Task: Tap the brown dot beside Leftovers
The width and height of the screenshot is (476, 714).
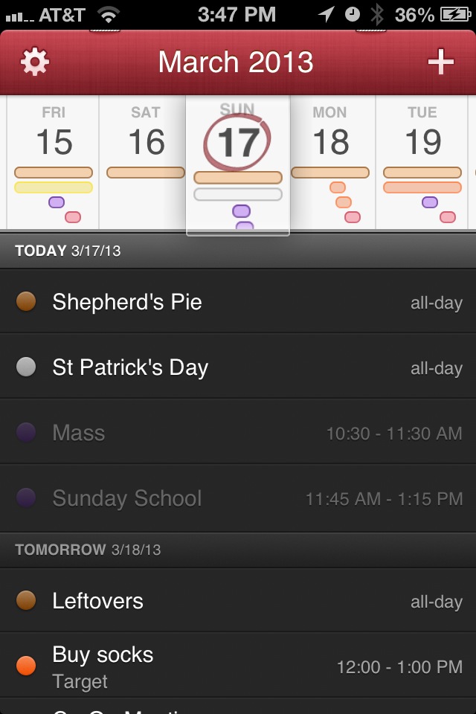Action: coord(26,601)
